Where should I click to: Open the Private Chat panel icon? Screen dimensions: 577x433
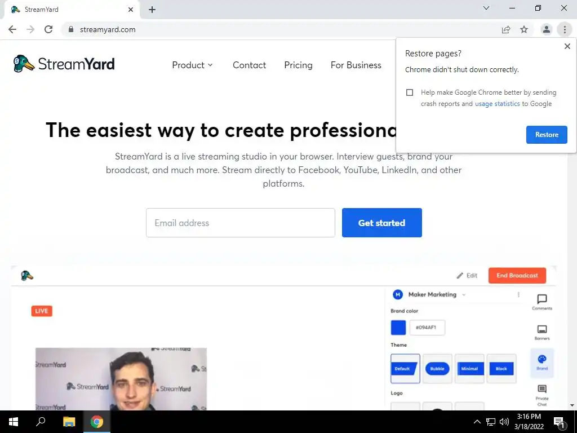pyautogui.click(x=542, y=395)
